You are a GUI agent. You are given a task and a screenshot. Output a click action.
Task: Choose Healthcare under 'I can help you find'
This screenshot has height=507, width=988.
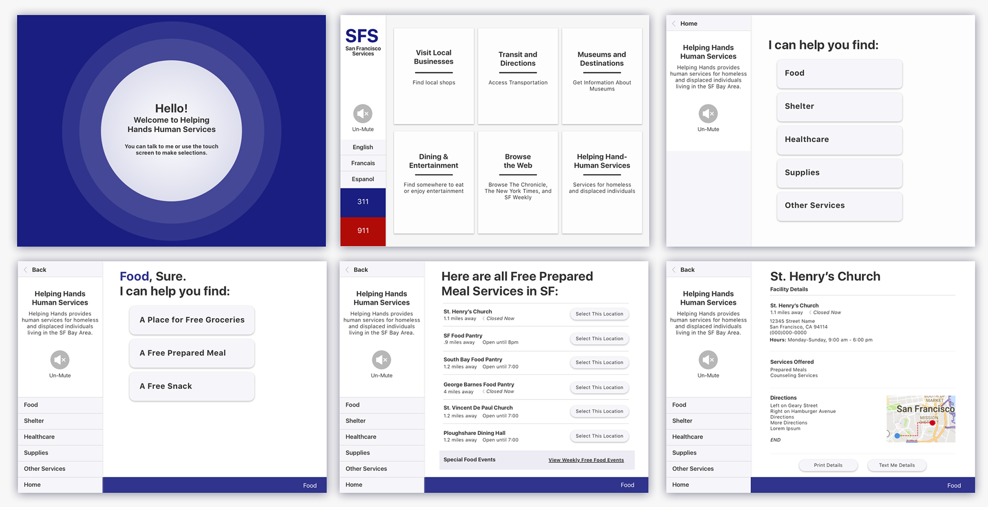(839, 139)
